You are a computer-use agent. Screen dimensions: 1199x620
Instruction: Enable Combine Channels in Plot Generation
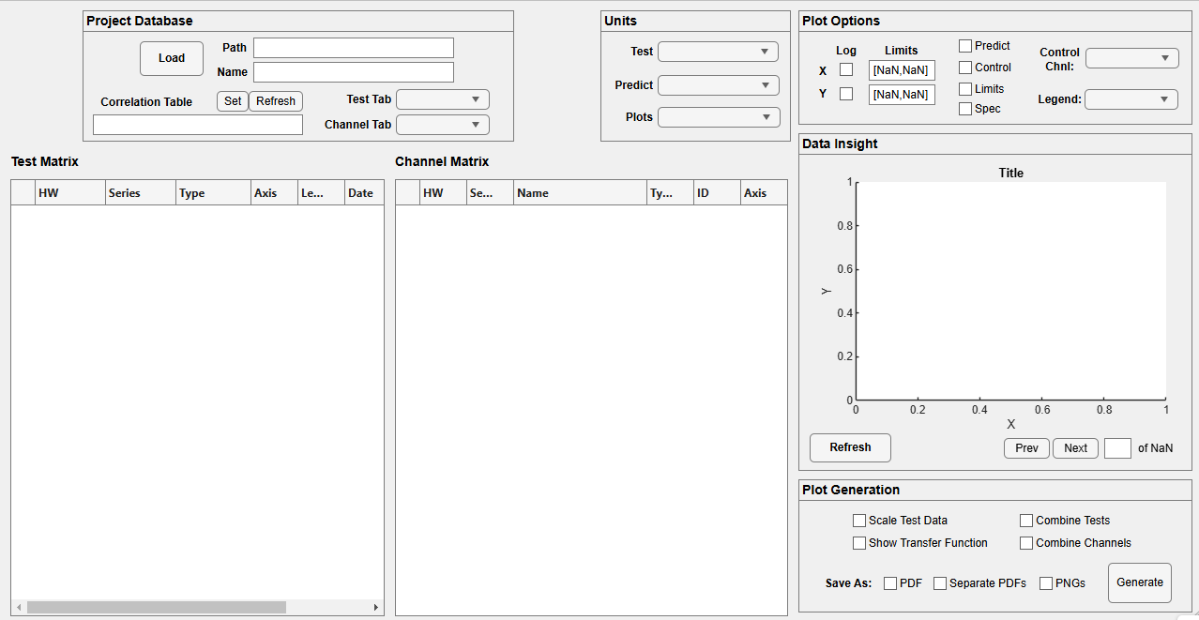pyautogui.click(x=1026, y=542)
